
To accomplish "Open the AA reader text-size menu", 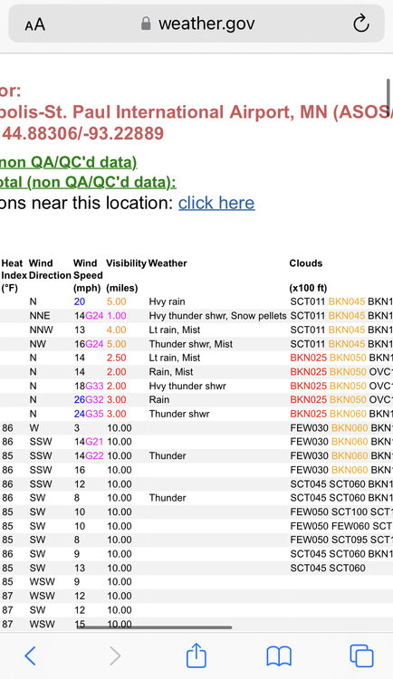I will (34, 24).
